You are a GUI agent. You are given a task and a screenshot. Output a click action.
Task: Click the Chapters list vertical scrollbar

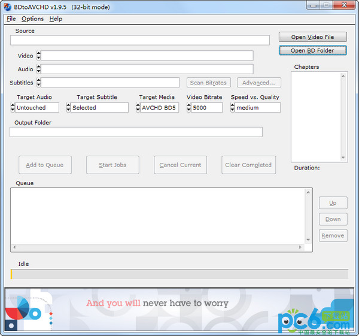(x=343, y=117)
